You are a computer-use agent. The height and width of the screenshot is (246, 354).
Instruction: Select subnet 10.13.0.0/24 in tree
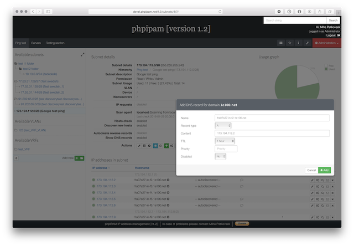tap(41, 74)
